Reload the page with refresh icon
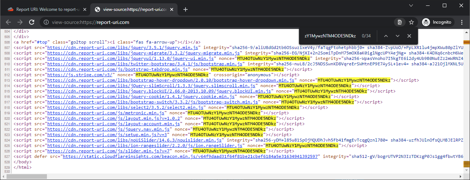 (32, 22)
